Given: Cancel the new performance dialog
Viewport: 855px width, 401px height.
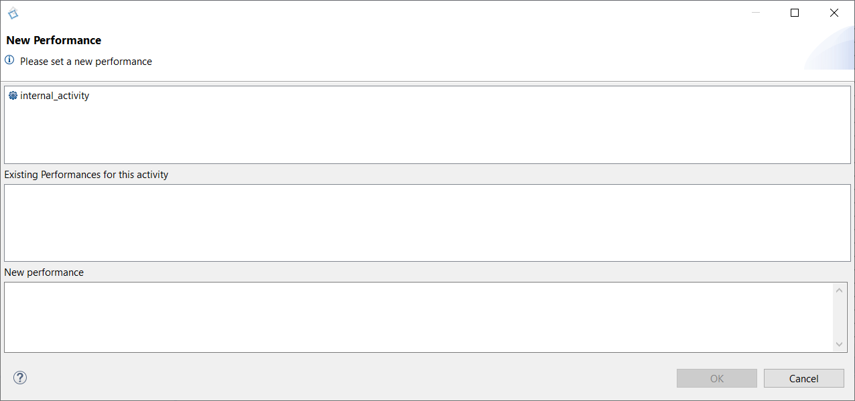Looking at the screenshot, I should [x=804, y=378].
